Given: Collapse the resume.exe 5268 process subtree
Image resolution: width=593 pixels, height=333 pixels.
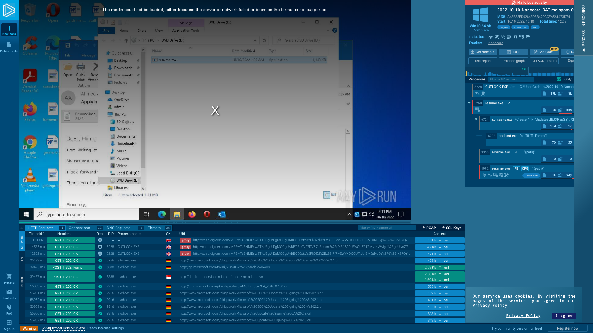Looking at the screenshot, I should 469,103.
